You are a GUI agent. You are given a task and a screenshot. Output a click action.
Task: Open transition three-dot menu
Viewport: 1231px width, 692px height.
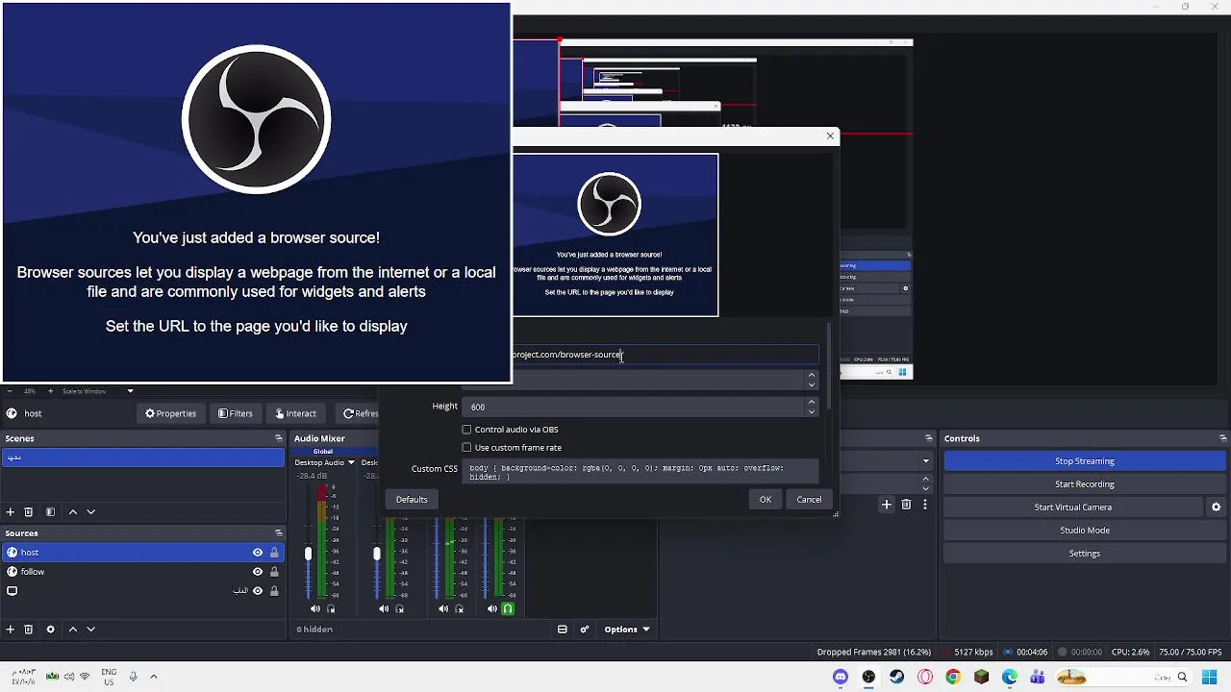pos(925,505)
